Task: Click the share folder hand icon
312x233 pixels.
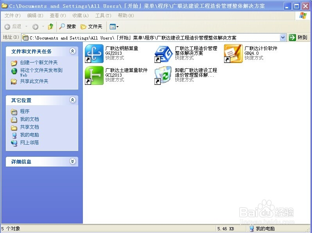Action: coord(14,82)
